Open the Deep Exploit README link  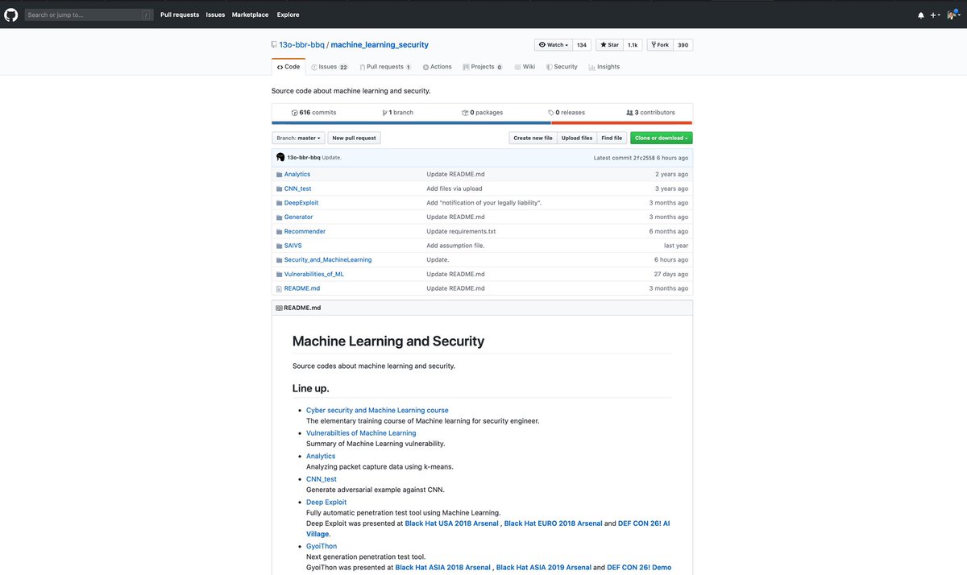point(326,502)
